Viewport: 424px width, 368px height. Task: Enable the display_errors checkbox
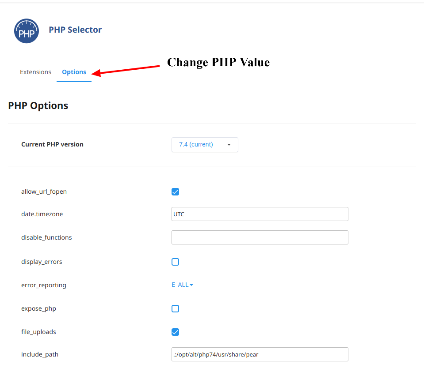click(x=176, y=262)
